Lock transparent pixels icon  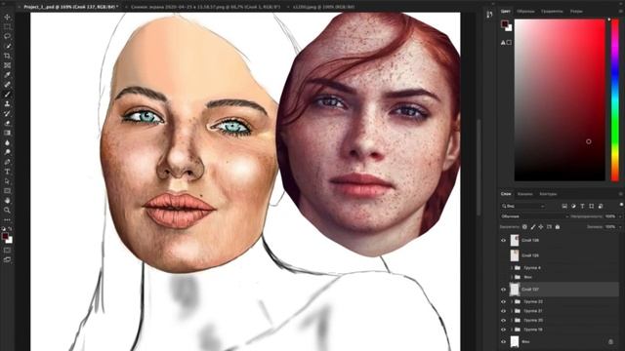tap(524, 227)
